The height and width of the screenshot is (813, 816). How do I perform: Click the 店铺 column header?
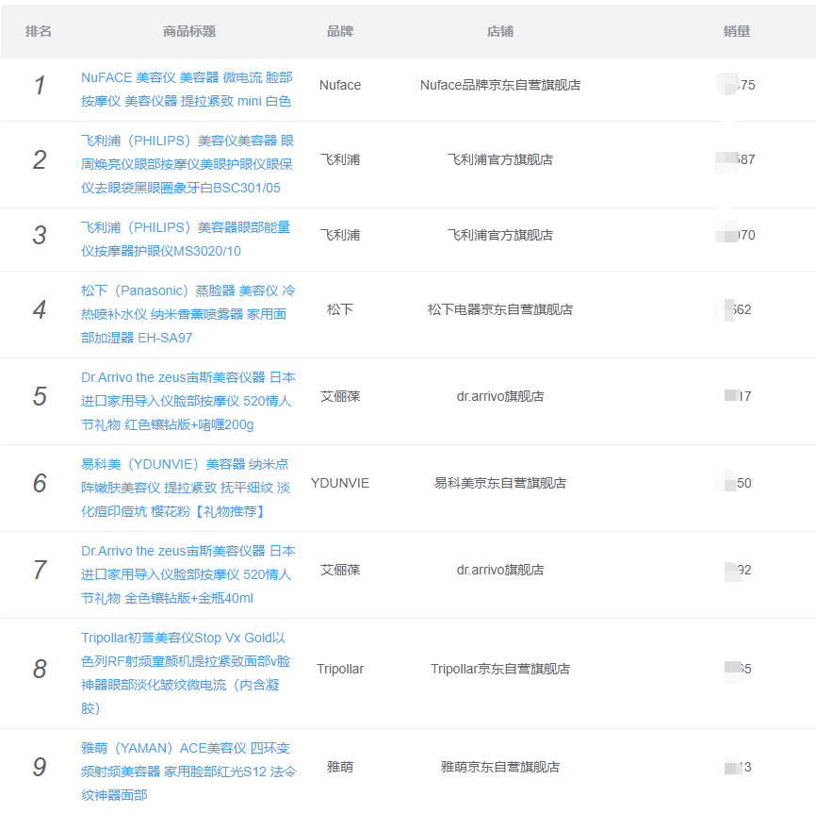500,31
